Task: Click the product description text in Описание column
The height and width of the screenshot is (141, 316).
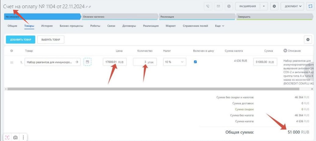Action: coord(299,72)
